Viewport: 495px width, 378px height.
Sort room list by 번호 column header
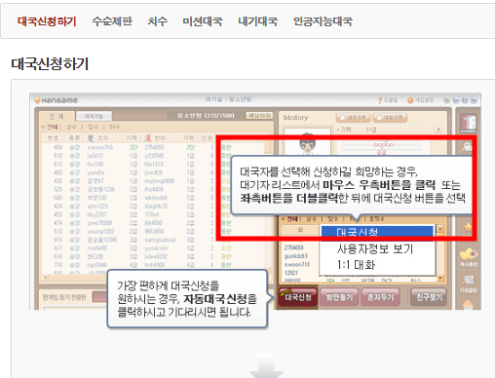coord(53,138)
